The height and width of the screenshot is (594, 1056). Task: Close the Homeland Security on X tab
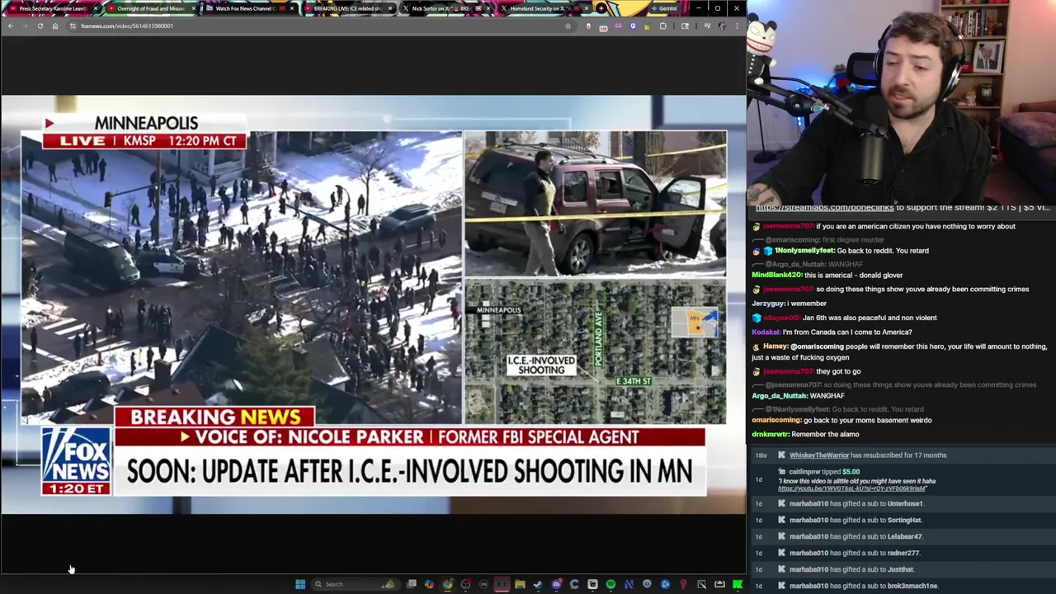coord(587,8)
